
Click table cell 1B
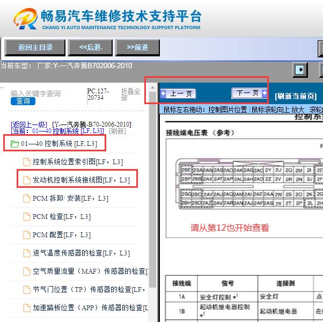182,311
